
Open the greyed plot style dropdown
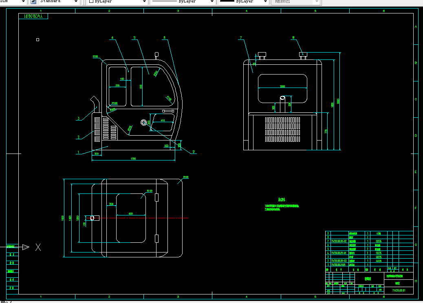[x=317, y=2]
